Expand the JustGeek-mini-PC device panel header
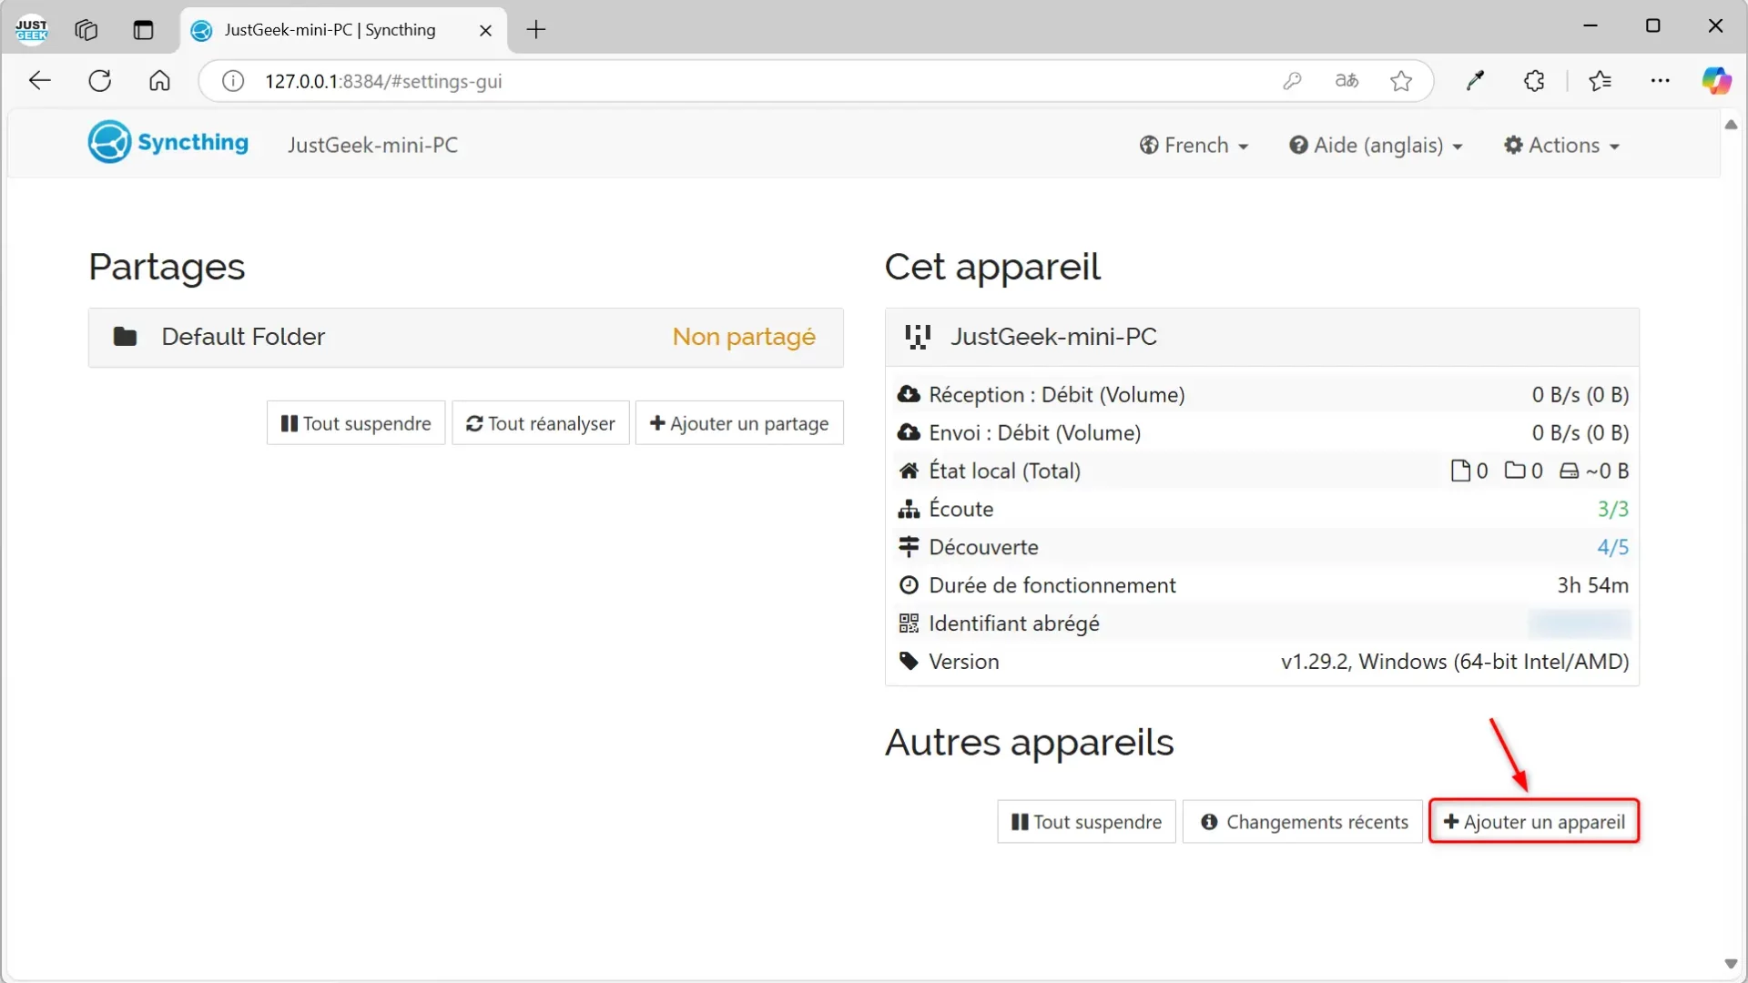The image size is (1748, 983). [x=1262, y=338]
